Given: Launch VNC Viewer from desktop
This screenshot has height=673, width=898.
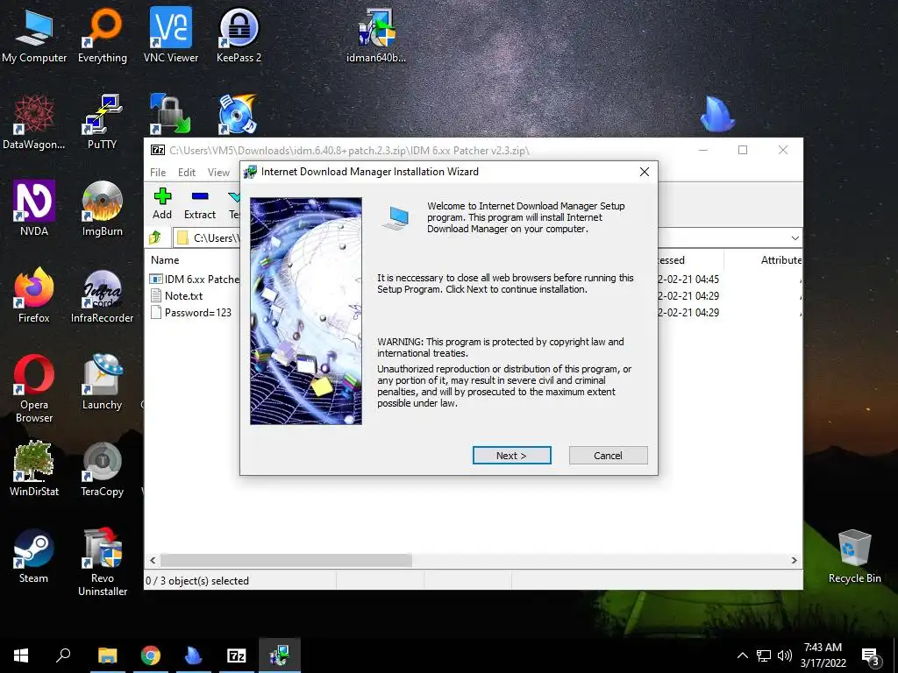Looking at the screenshot, I should click(x=171, y=35).
